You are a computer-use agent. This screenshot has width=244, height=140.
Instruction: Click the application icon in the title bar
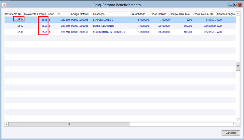[4, 5]
